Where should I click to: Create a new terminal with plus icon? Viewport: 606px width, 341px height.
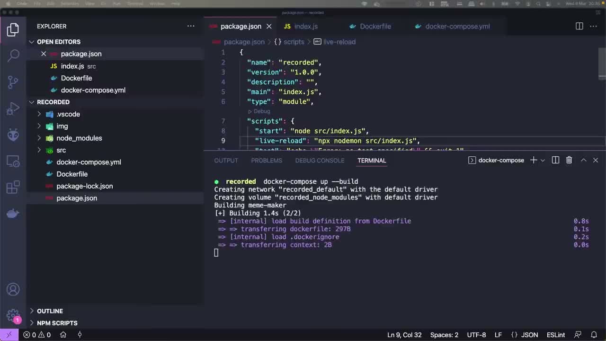point(534,160)
